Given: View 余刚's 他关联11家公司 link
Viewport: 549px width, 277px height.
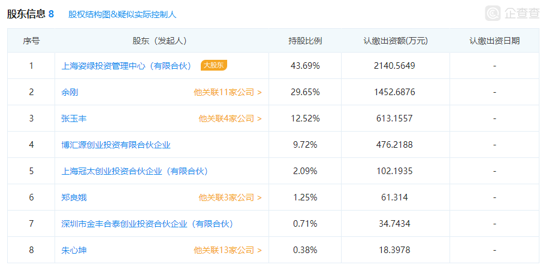Looking at the screenshot, I should 228,92.
